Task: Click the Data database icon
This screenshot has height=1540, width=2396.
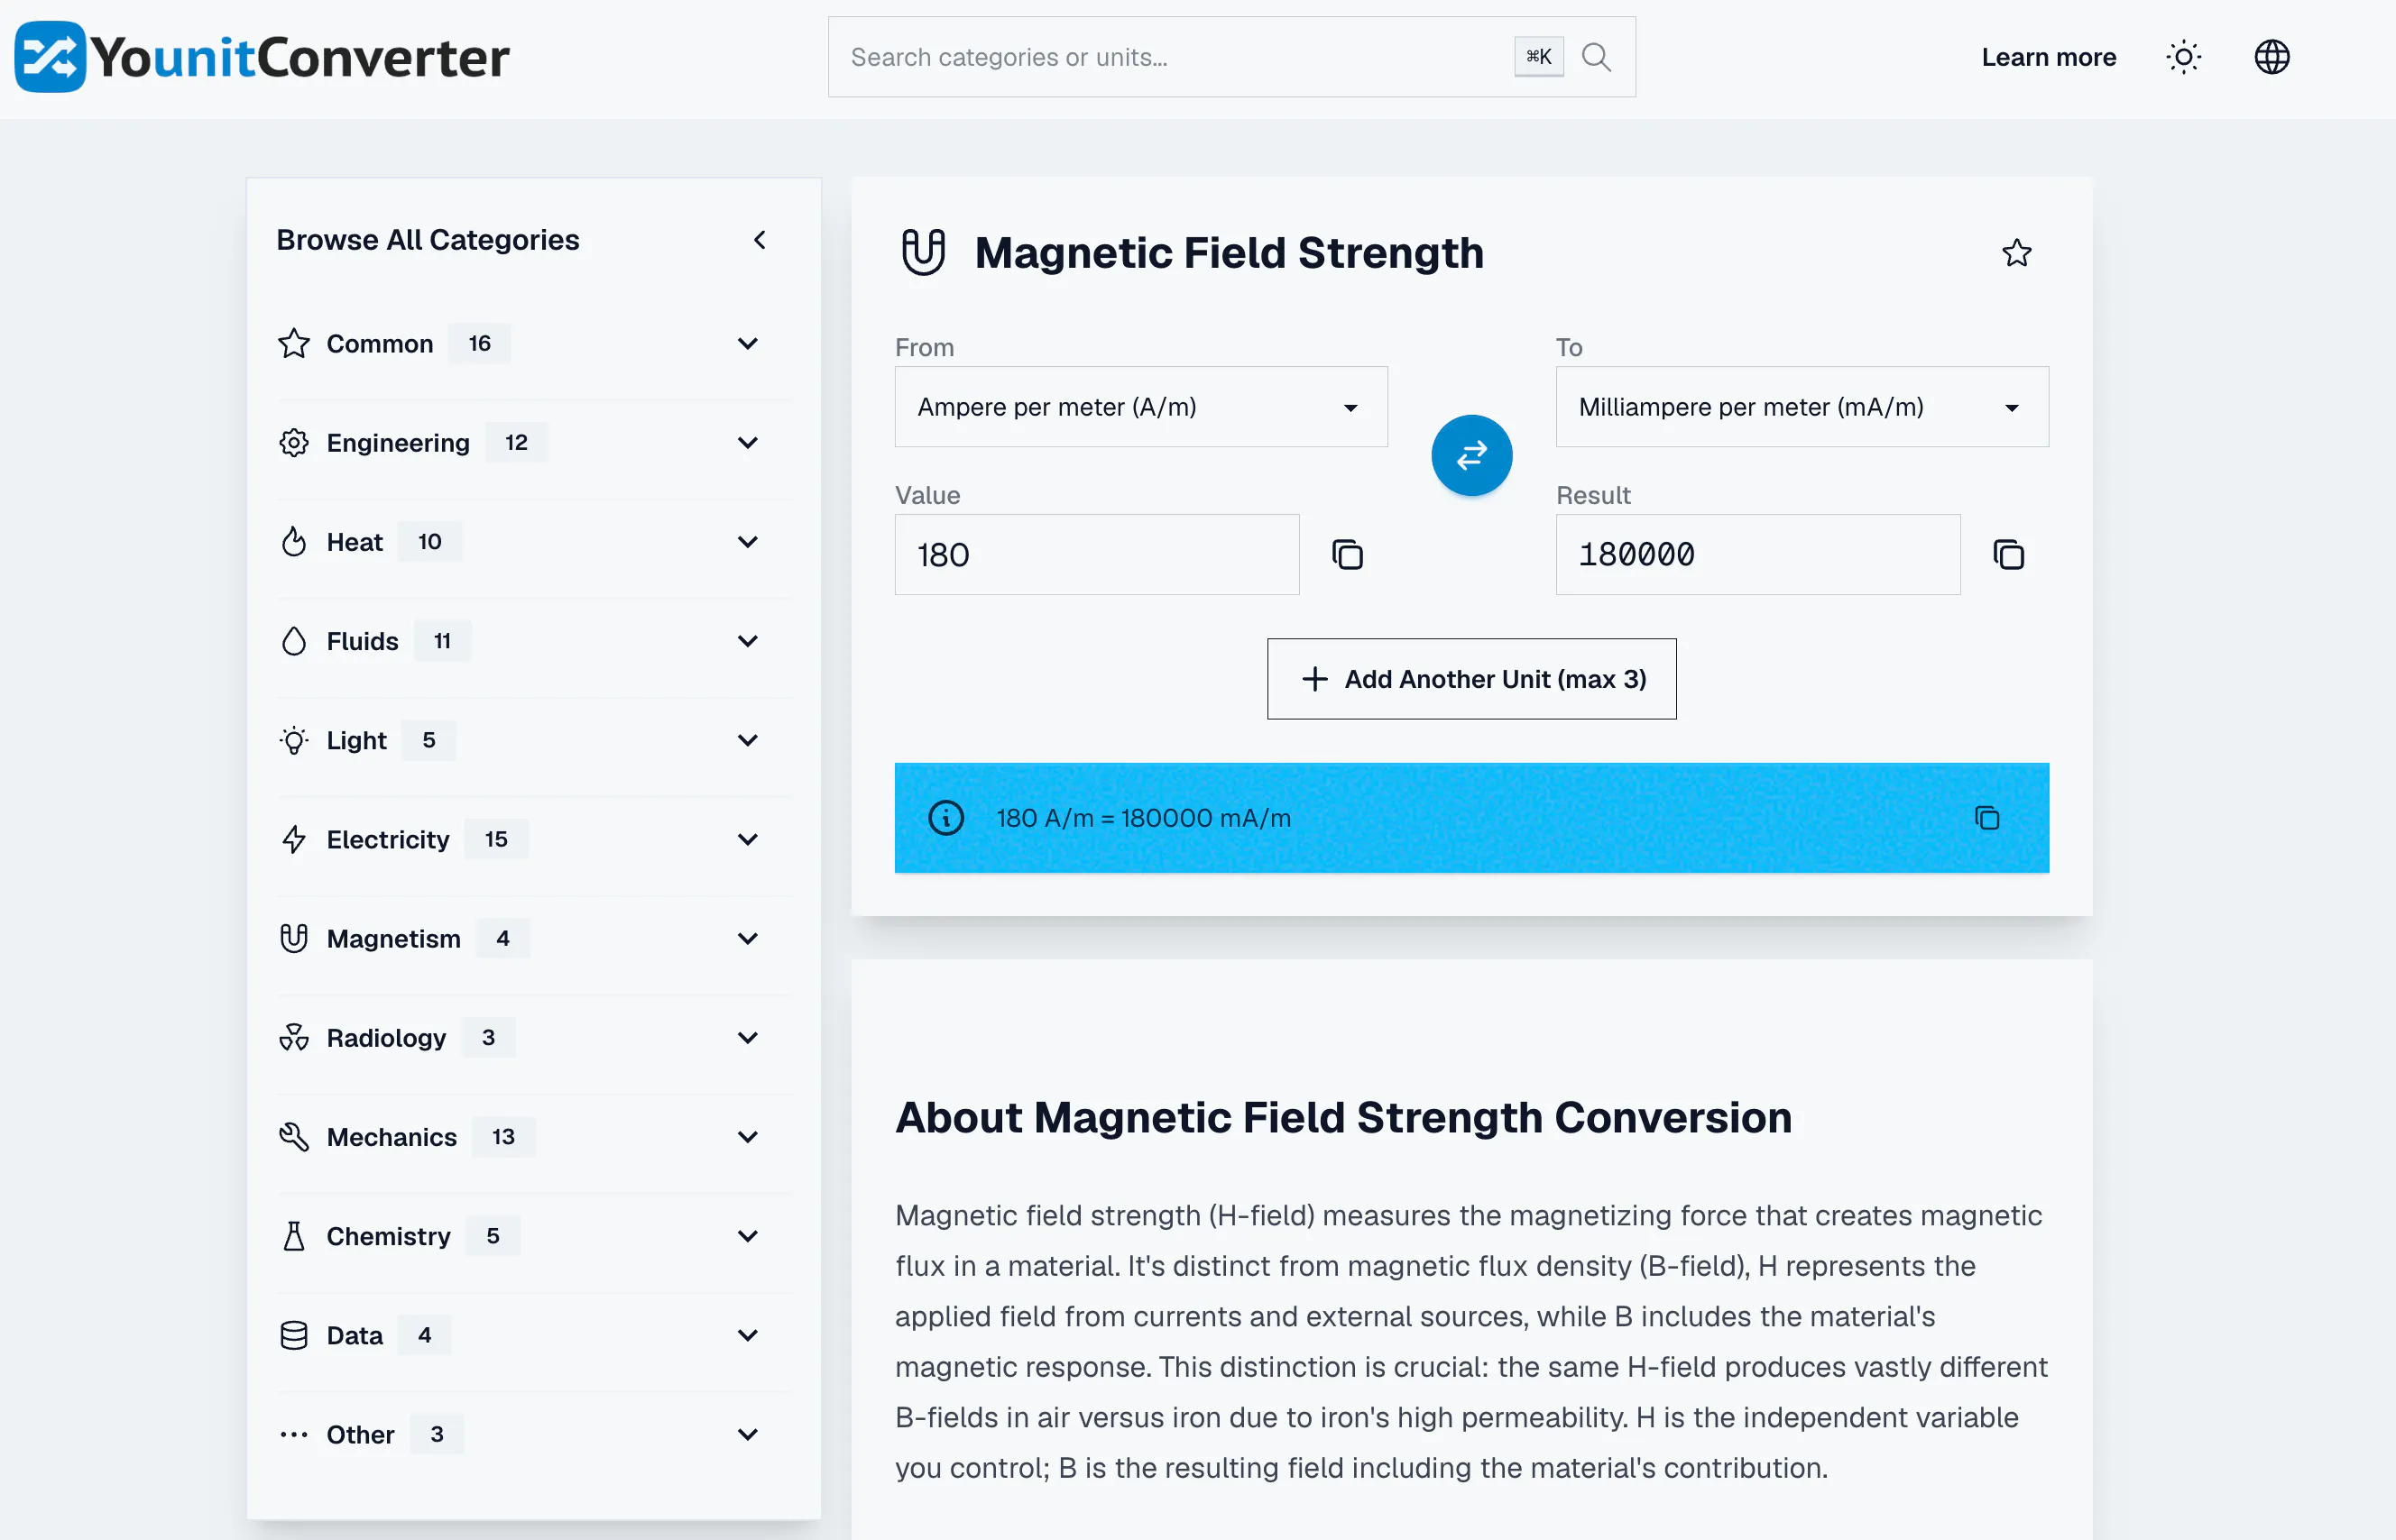Action: coord(294,1335)
